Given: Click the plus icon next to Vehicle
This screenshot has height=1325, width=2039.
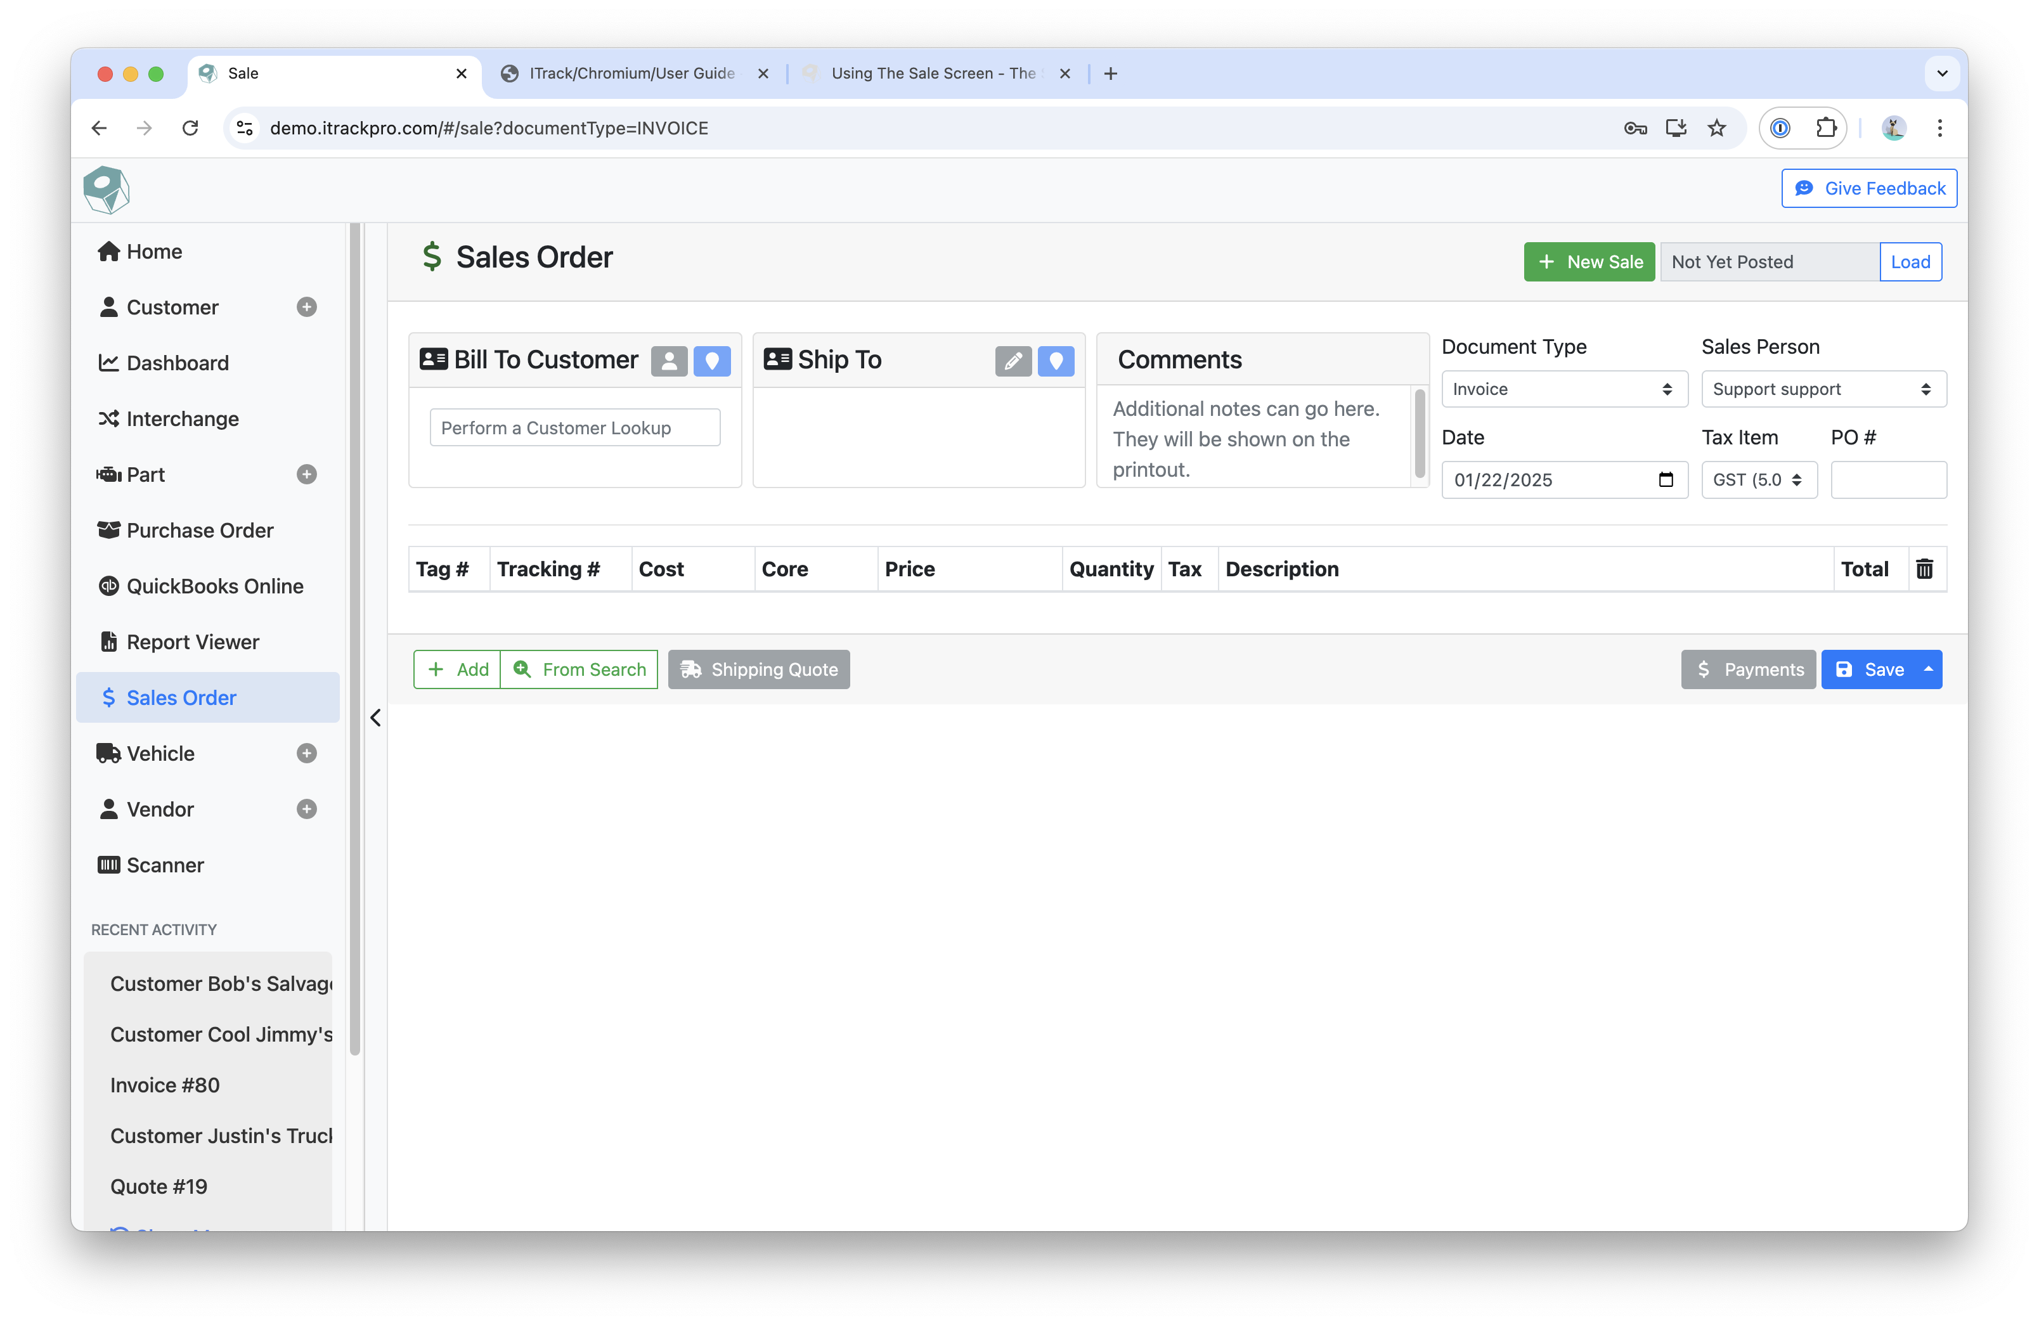Looking at the screenshot, I should click(307, 754).
